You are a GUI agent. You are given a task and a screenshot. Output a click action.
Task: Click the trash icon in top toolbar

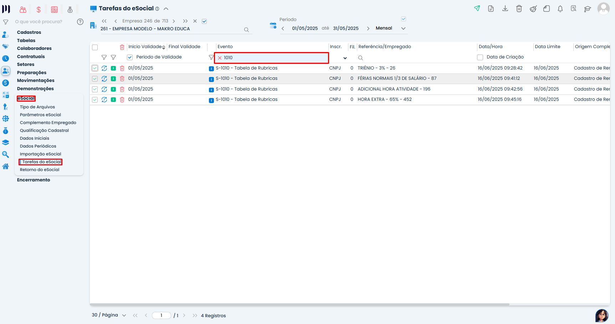tap(519, 9)
